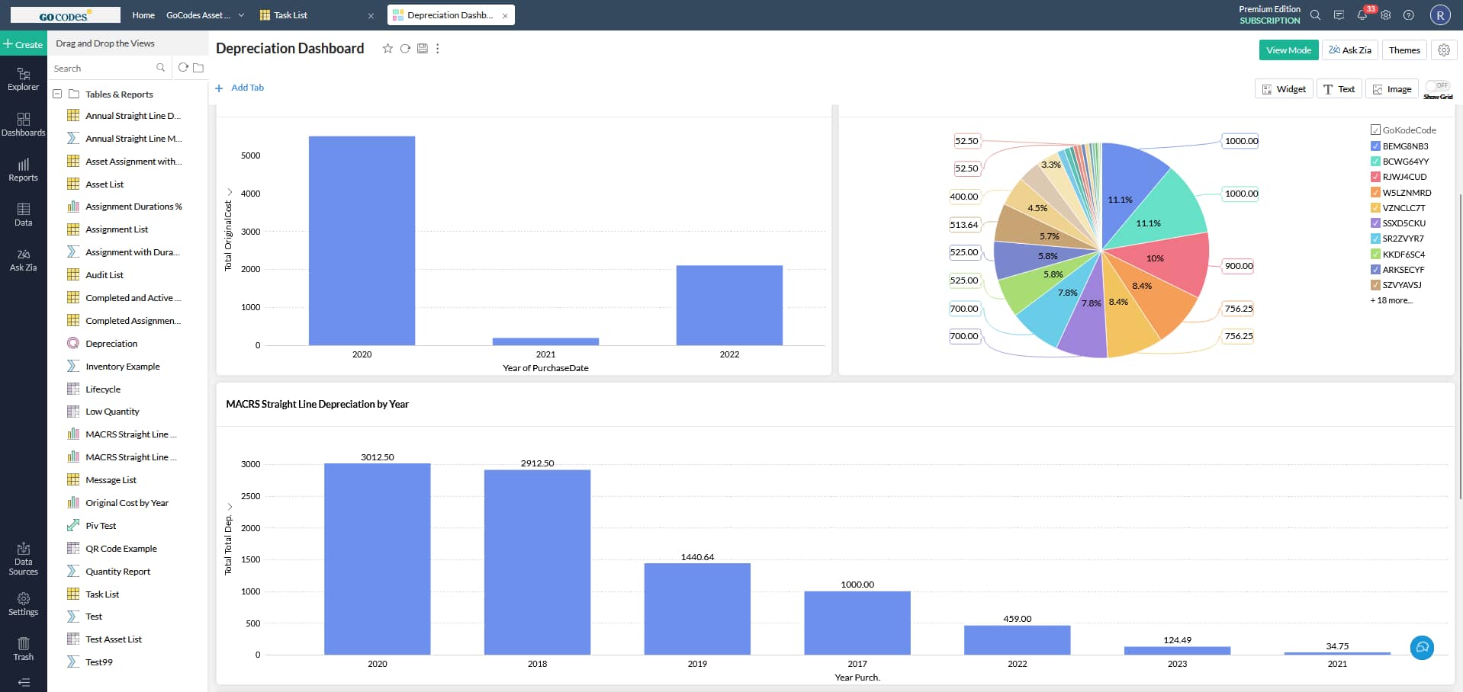Open the Explorer sidebar icon
This screenshot has height=692, width=1463.
[23, 78]
